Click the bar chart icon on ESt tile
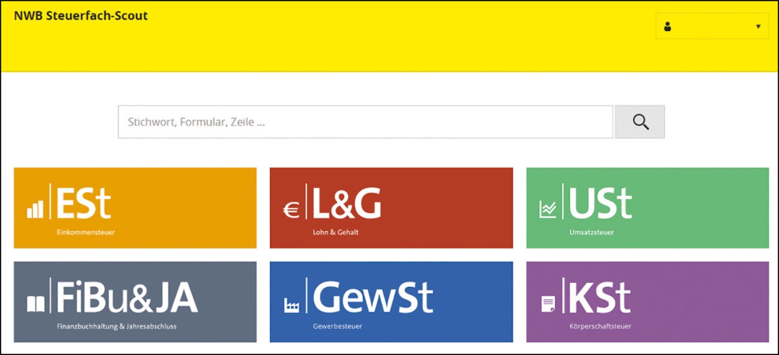 (35, 208)
